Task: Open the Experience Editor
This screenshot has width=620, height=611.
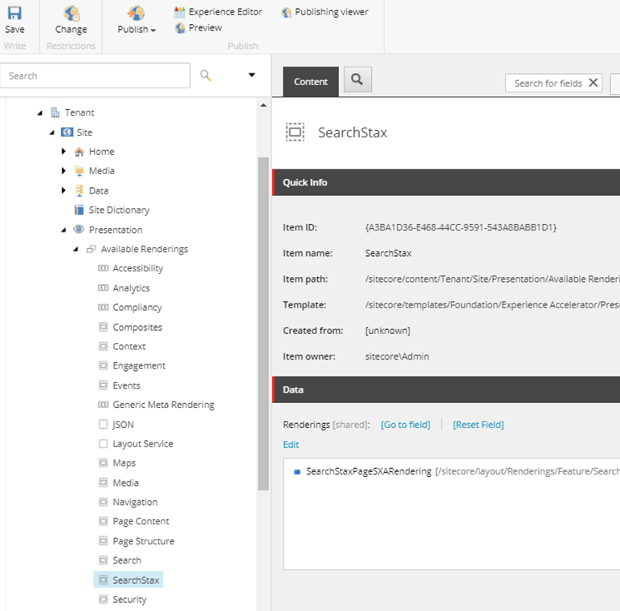Action: [218, 12]
